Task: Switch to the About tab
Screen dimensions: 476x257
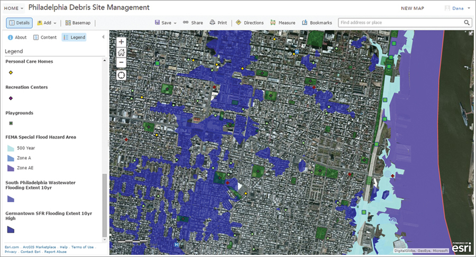Action: (x=17, y=38)
